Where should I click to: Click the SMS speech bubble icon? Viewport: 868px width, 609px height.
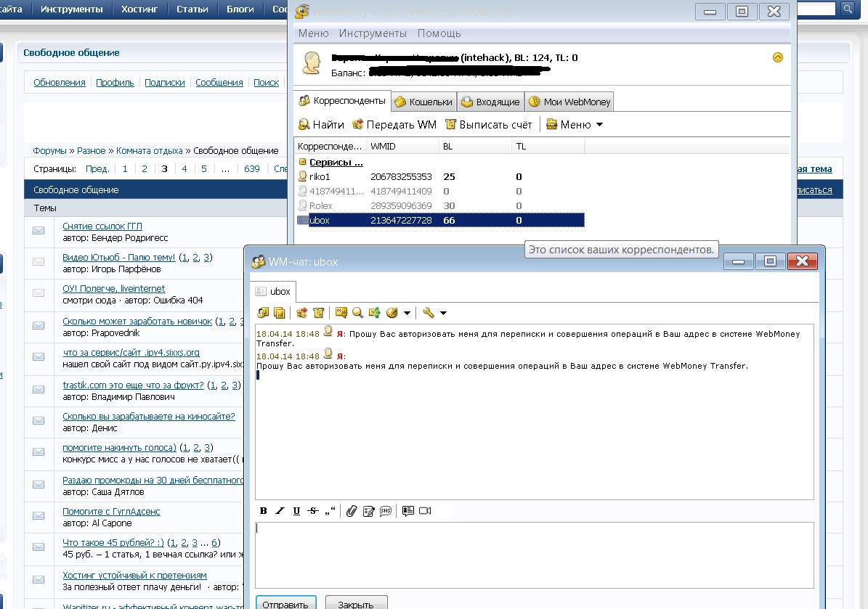click(386, 510)
